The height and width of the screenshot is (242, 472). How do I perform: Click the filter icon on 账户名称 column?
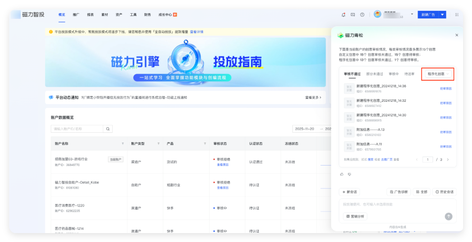point(123,144)
